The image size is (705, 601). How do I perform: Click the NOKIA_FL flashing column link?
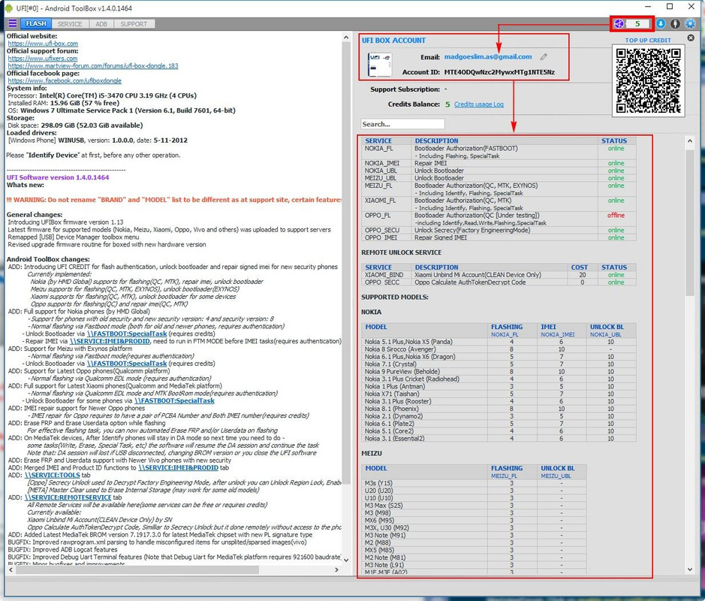click(505, 335)
